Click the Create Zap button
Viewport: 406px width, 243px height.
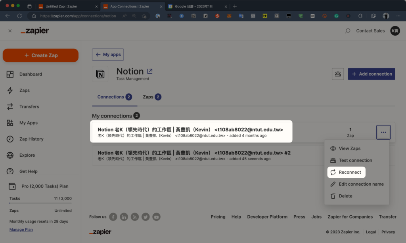(x=41, y=55)
